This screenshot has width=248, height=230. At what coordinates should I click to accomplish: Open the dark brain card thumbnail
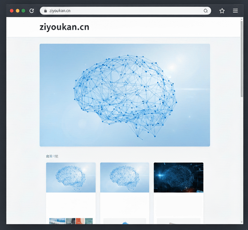179,177
